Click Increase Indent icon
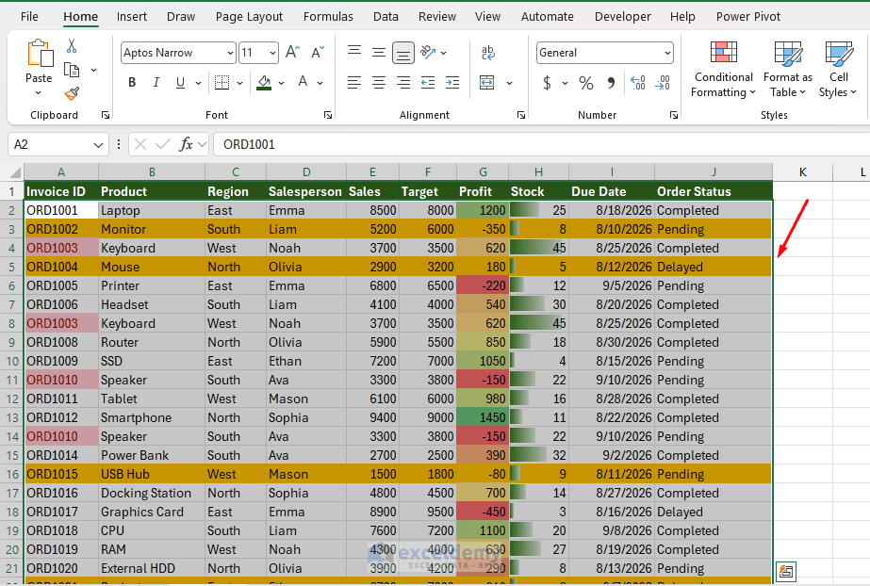Image resolution: width=870 pixels, height=586 pixels. click(x=452, y=83)
